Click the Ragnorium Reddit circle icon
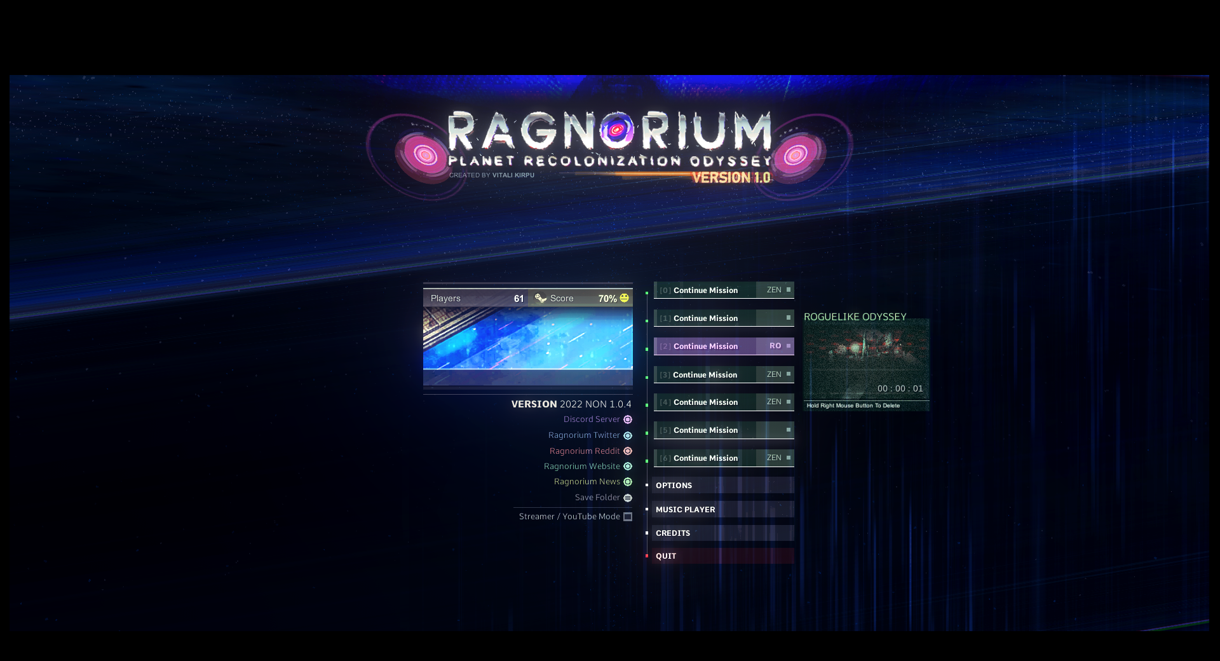 [628, 451]
